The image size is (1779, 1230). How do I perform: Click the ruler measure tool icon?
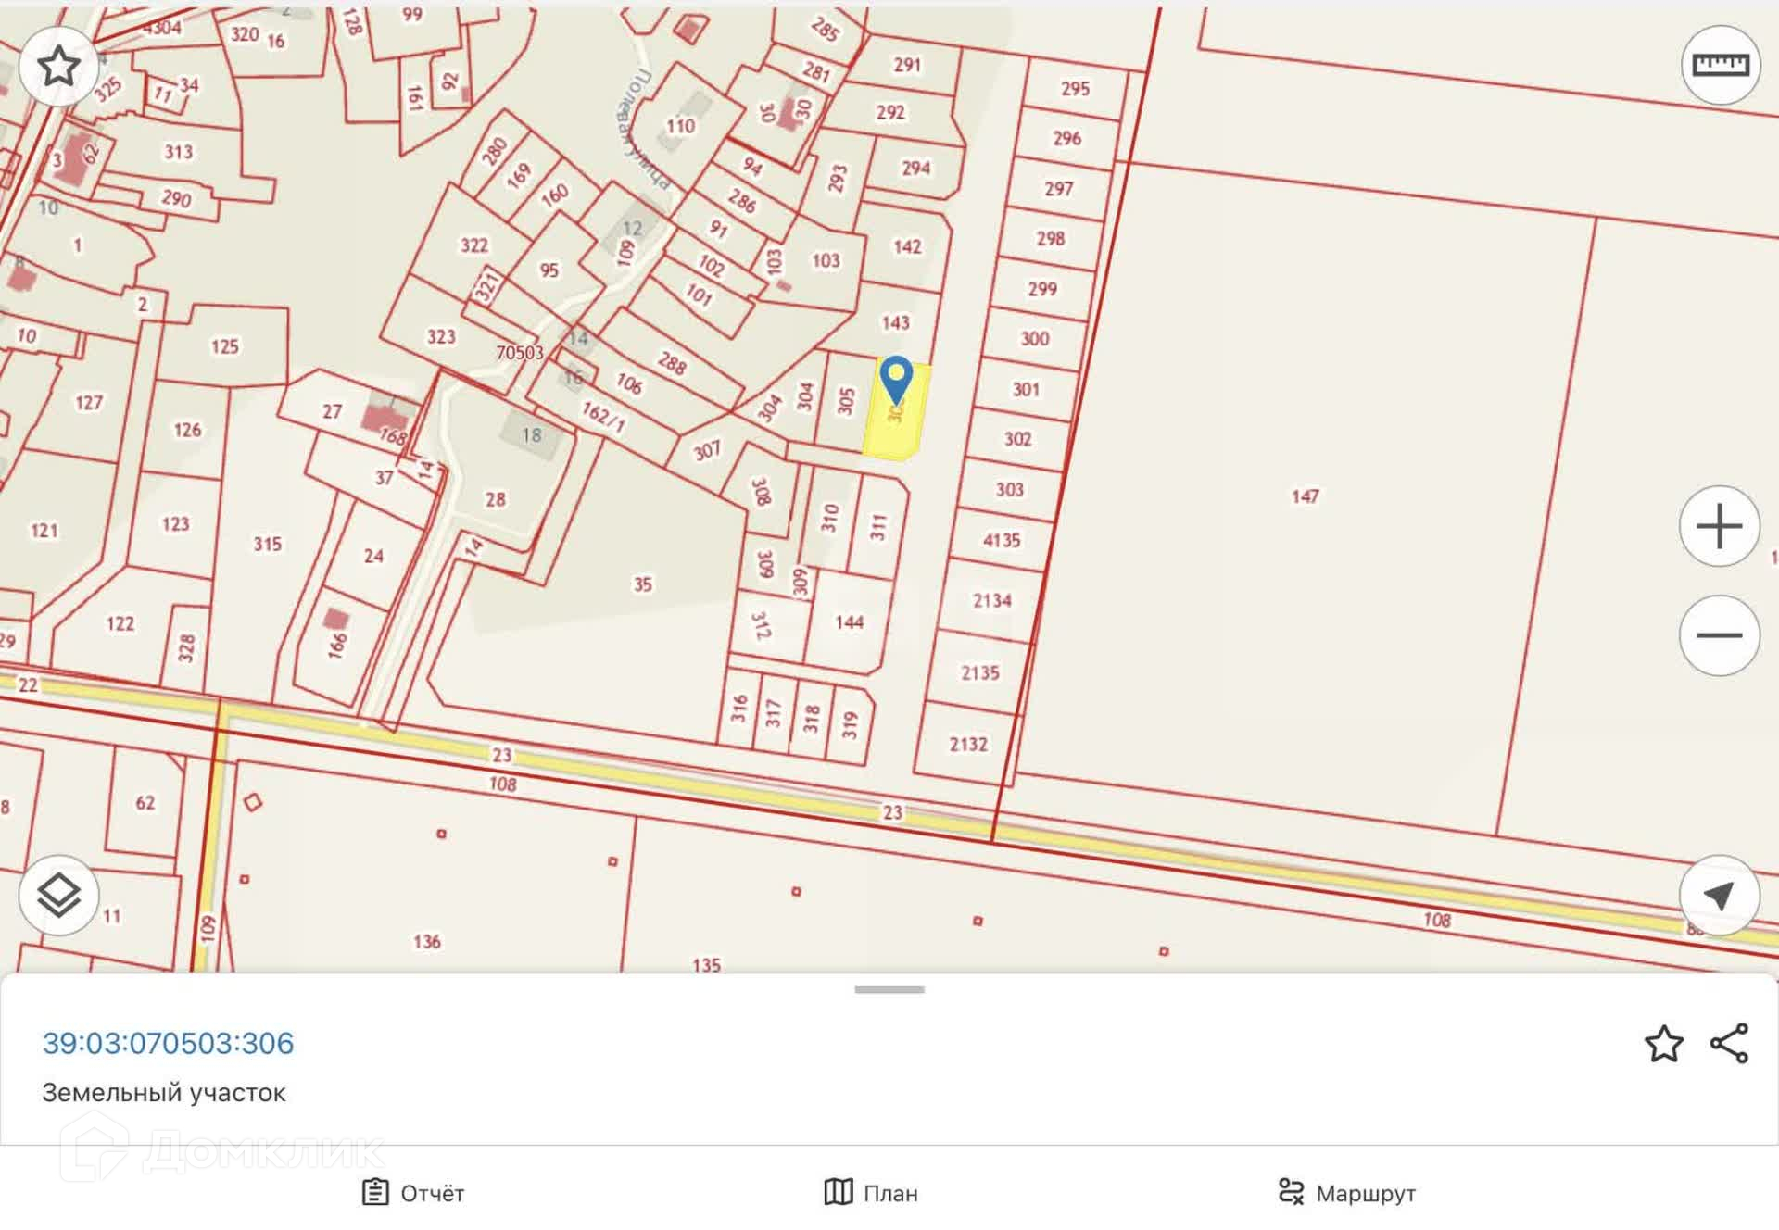pyautogui.click(x=1721, y=65)
